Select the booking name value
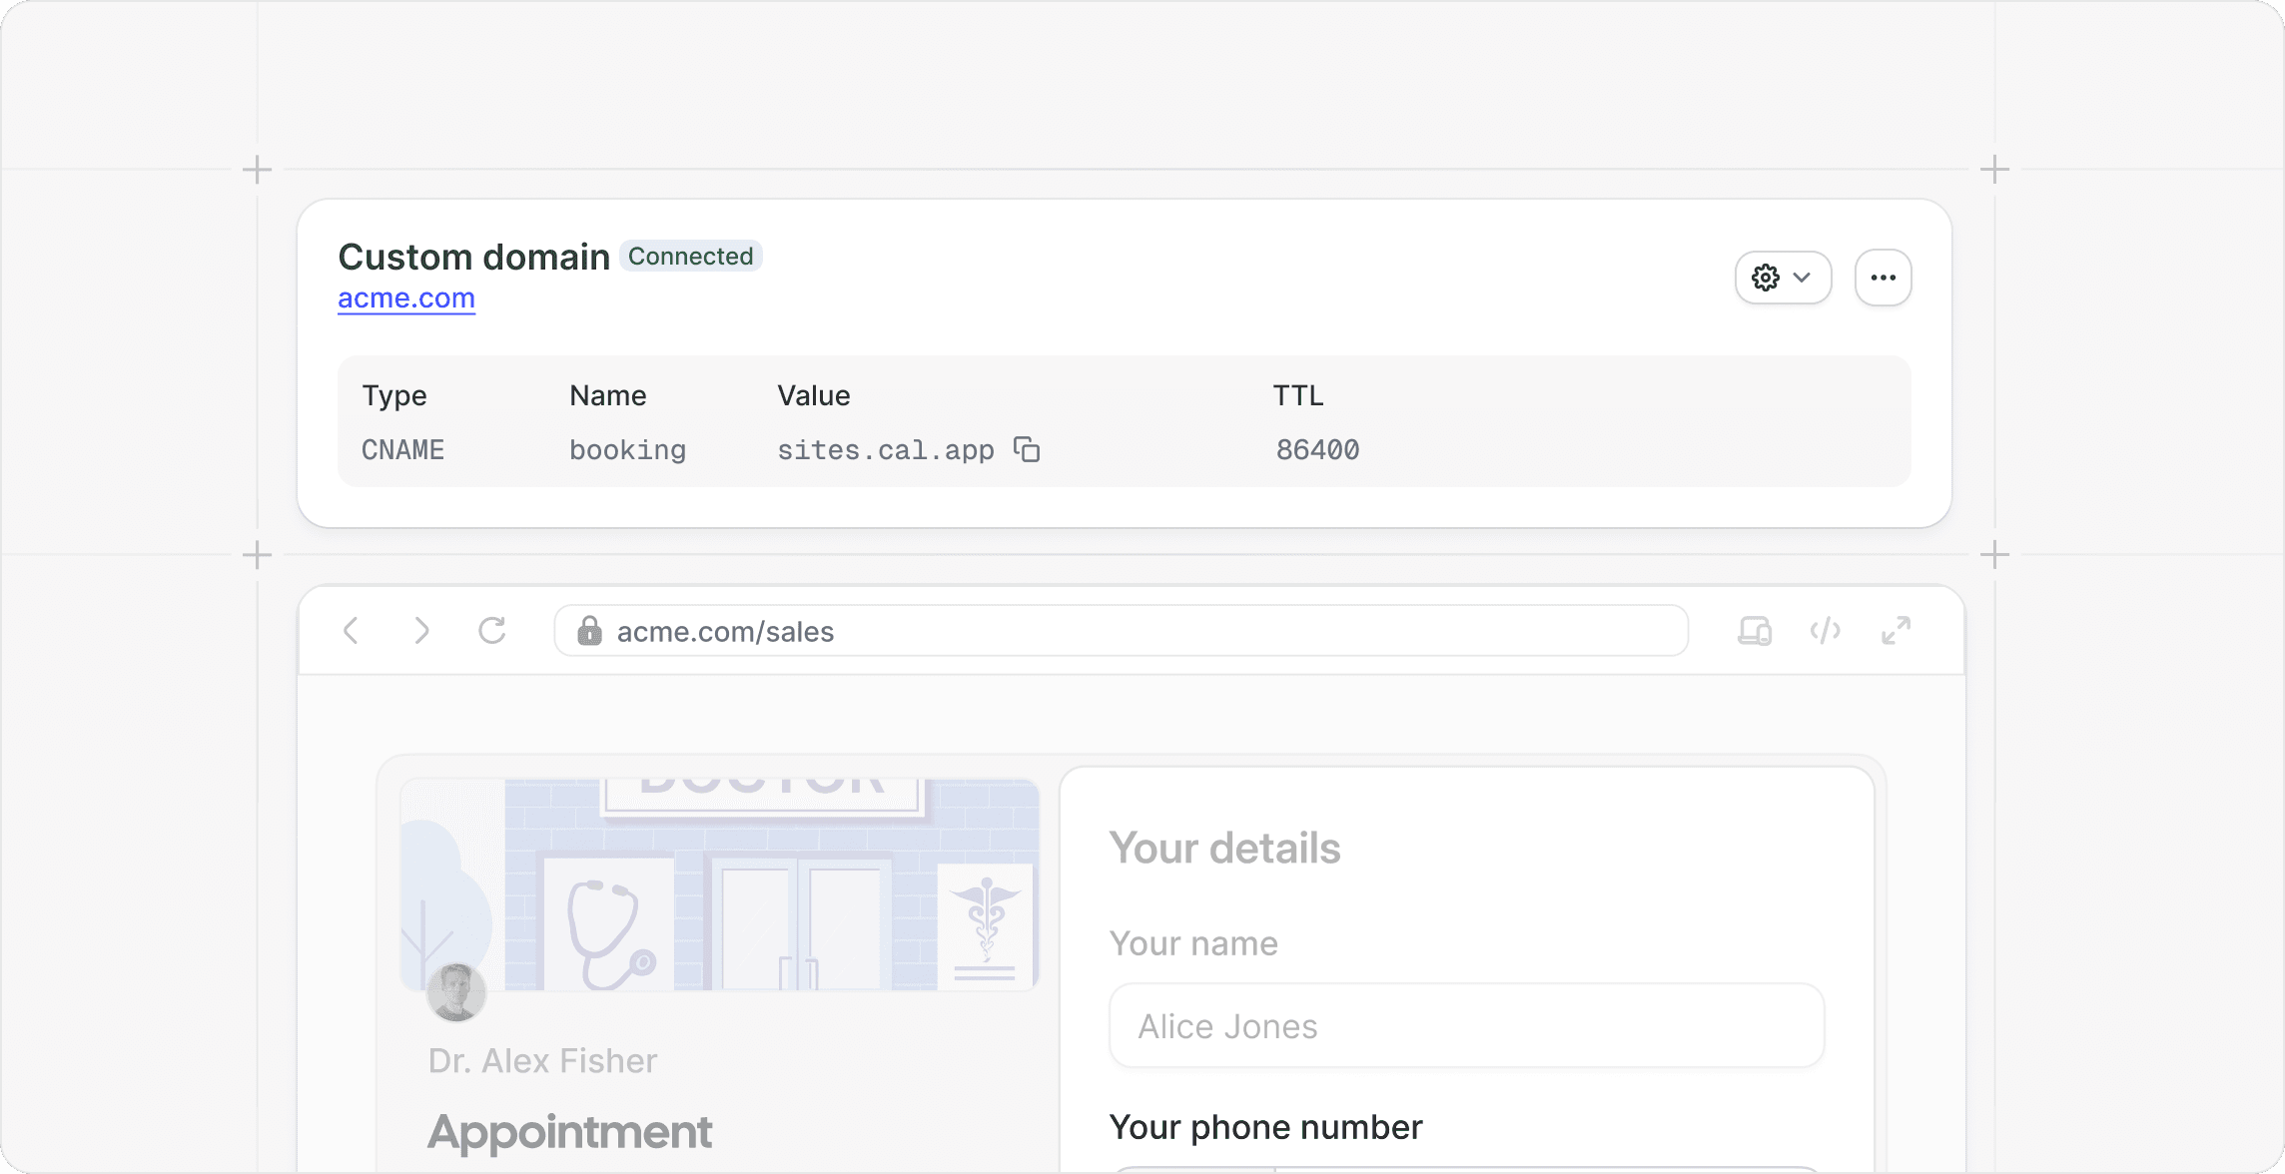 click(627, 450)
